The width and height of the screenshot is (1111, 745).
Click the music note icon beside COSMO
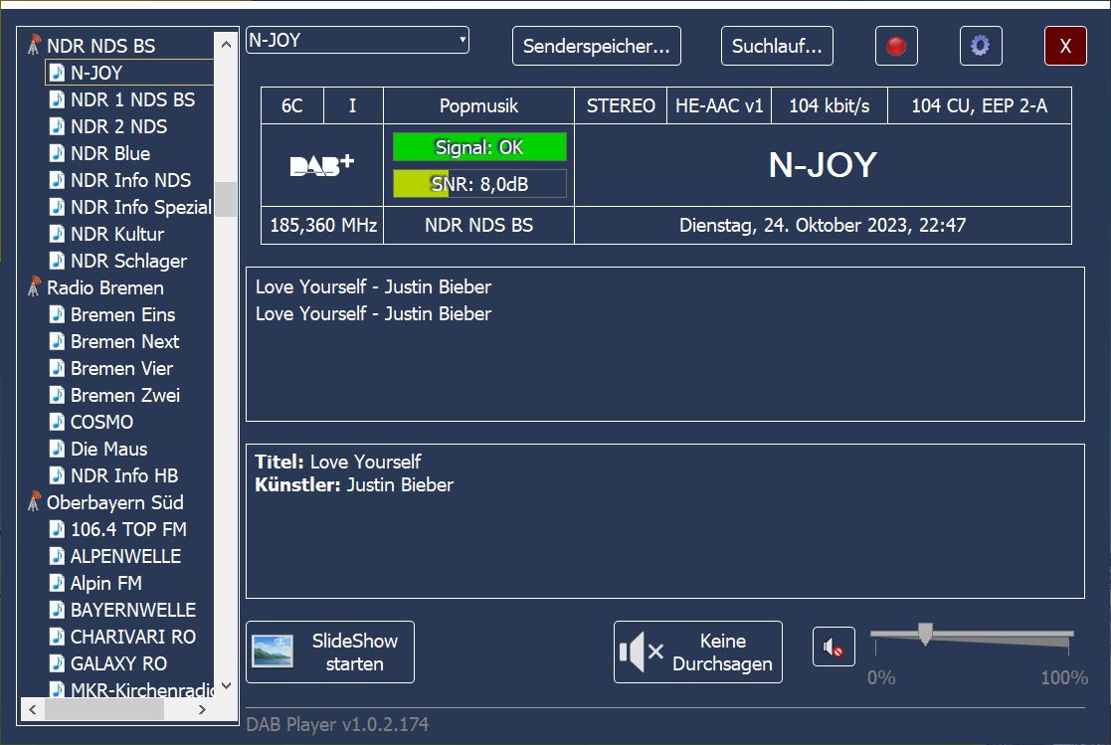point(57,422)
